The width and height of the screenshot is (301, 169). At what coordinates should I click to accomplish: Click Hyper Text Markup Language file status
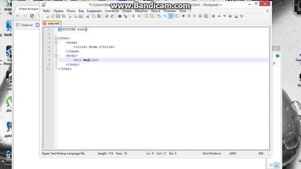pyautogui.click(x=63, y=154)
